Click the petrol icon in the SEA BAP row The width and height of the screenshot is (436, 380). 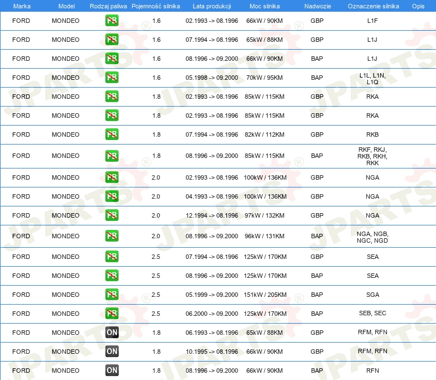click(x=112, y=275)
